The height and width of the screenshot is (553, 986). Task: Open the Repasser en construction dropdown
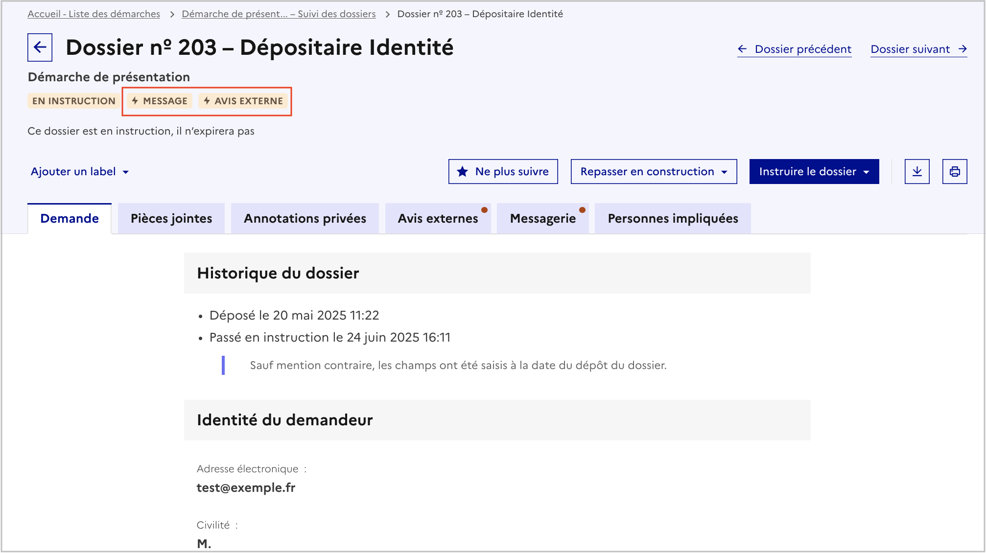coord(653,172)
